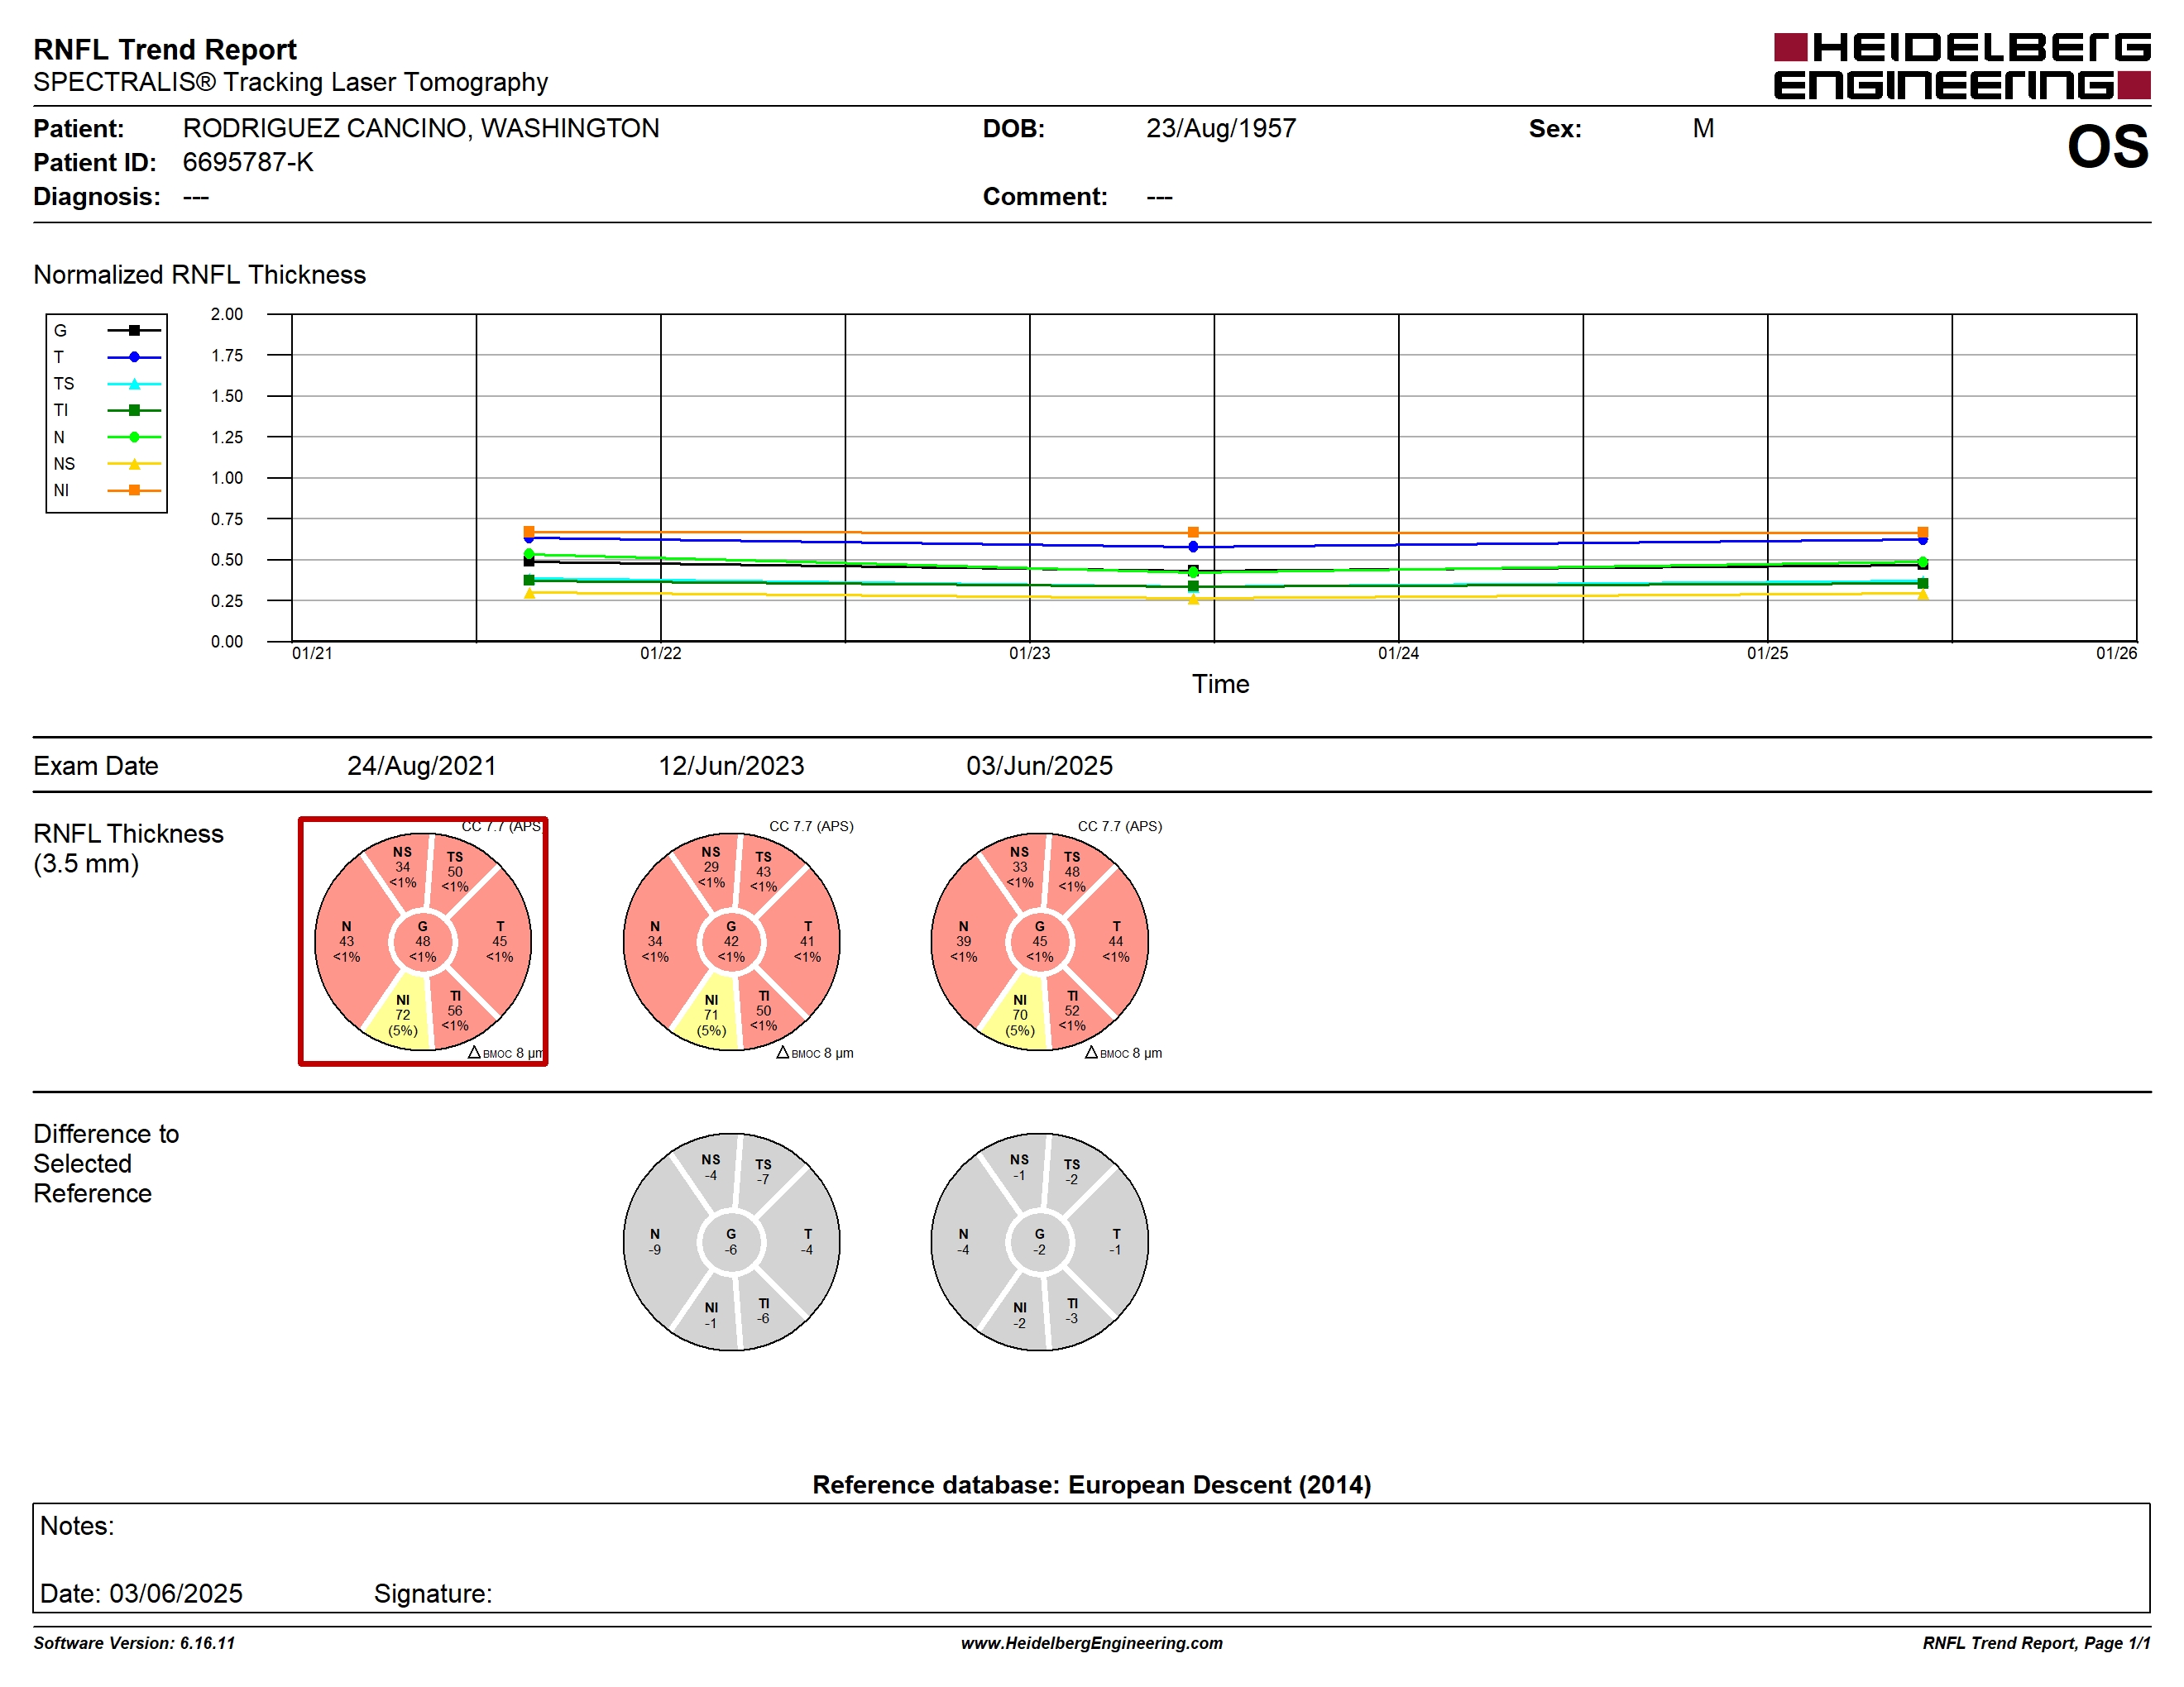The height and width of the screenshot is (1687, 2184).
Task: Click the Heidelberg Engineering logo
Action: point(1961,66)
